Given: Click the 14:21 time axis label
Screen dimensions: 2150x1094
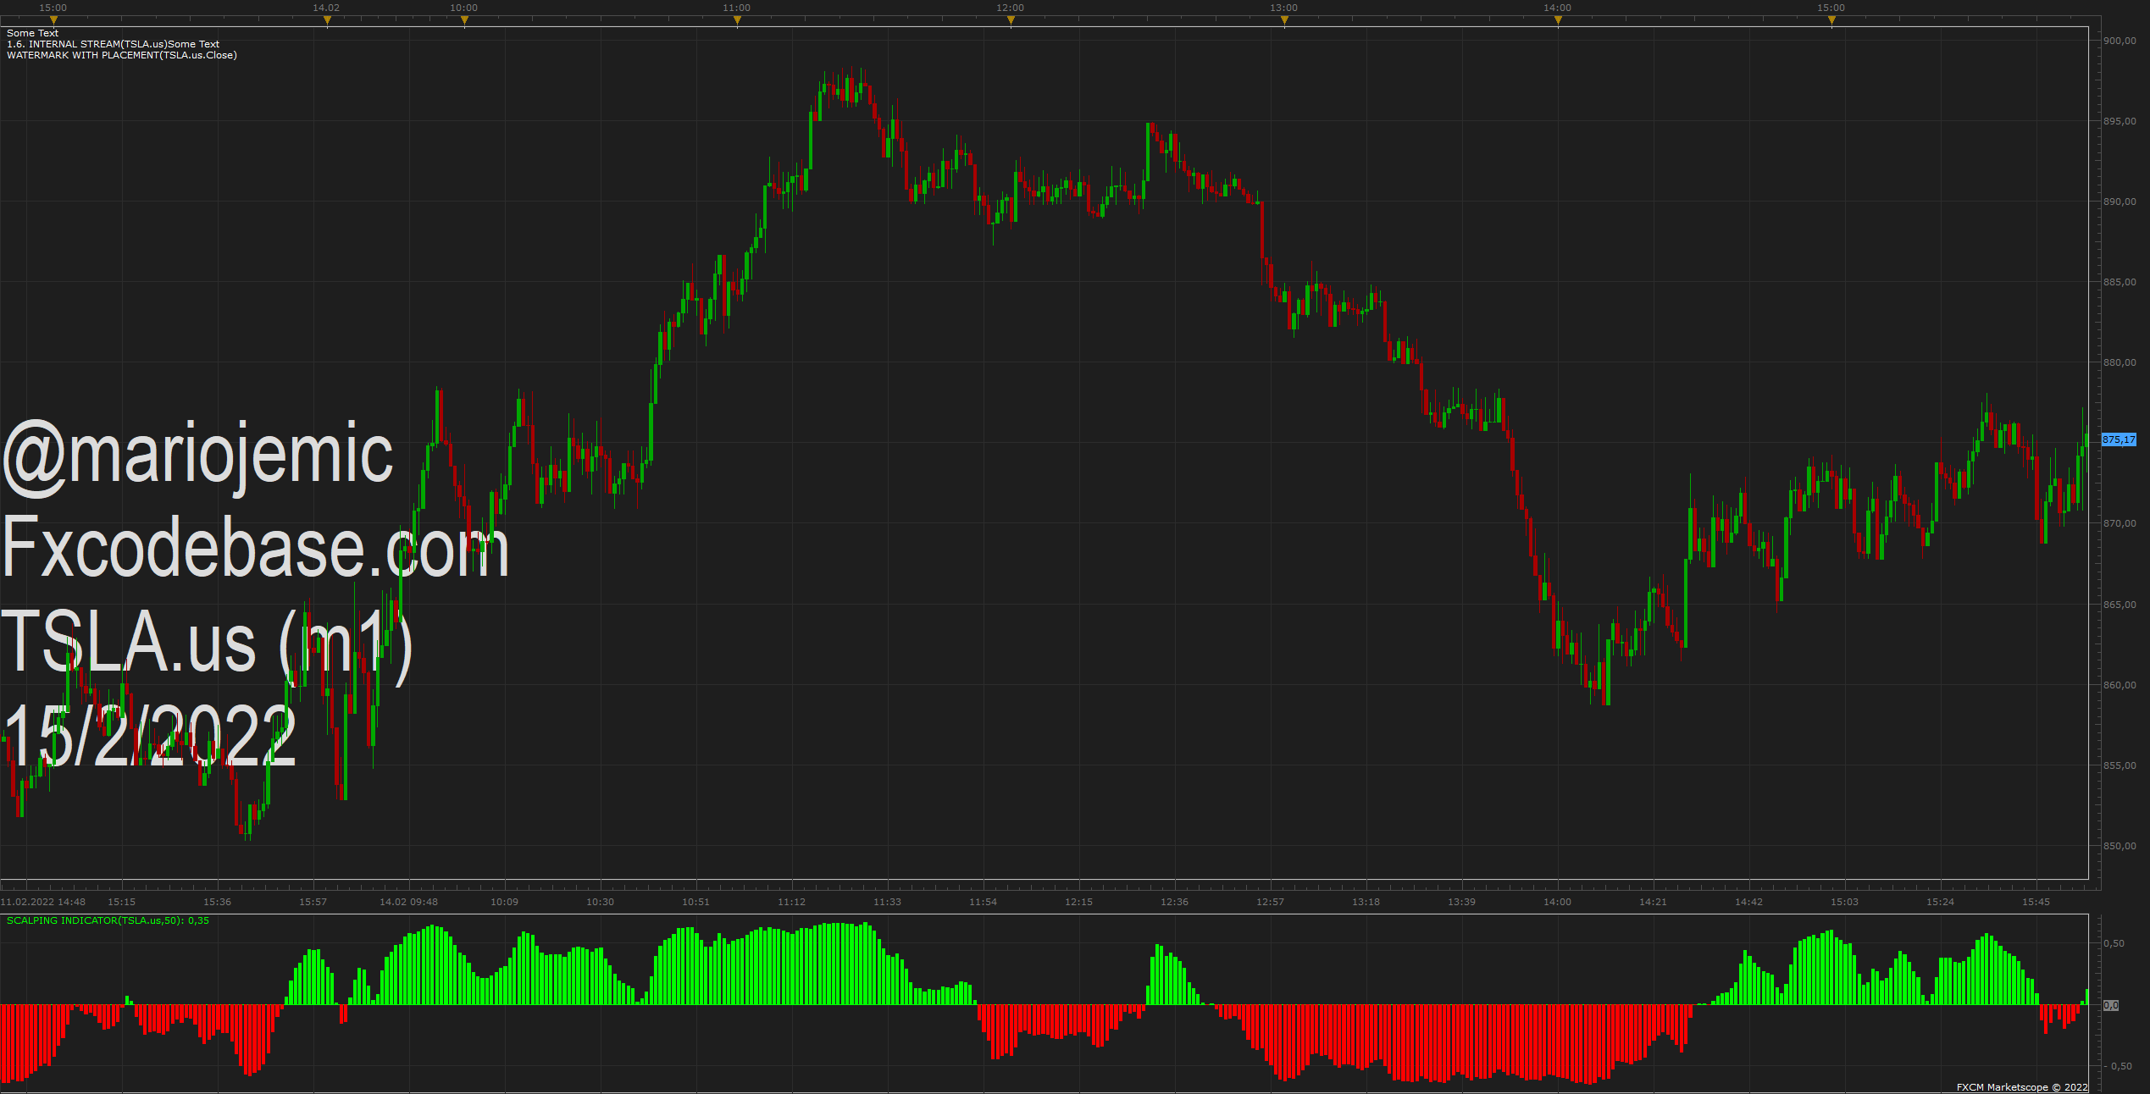Looking at the screenshot, I should [x=1654, y=902].
